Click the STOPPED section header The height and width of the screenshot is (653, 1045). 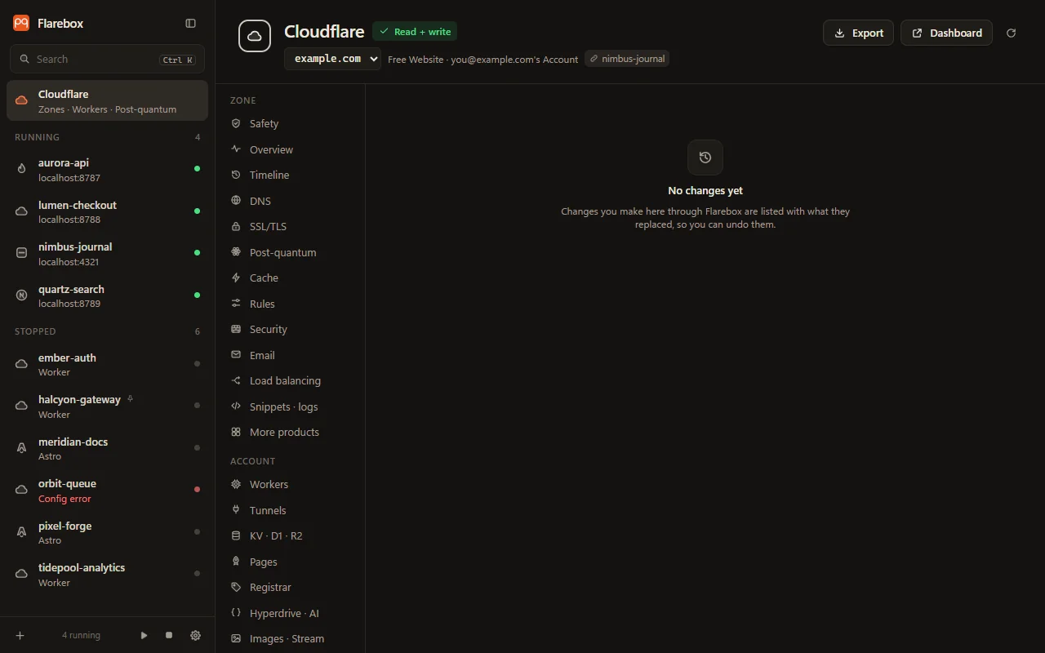point(35,331)
